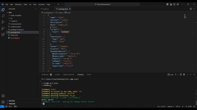Toggle bottom panel visibility in title bar
This screenshot has width=197, height=110.
[171, 4]
